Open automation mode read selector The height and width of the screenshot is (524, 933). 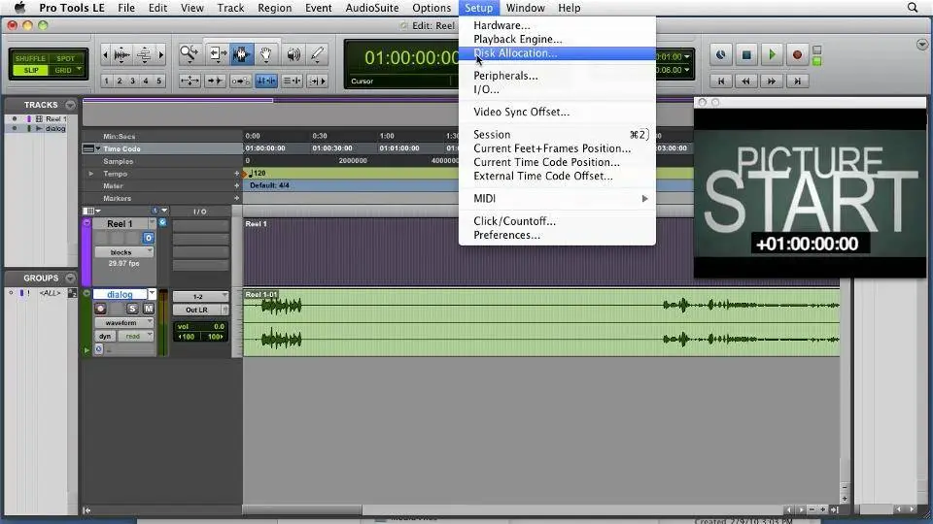136,337
